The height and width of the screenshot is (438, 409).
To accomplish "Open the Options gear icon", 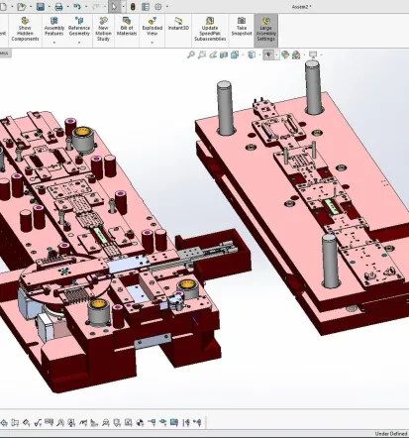I will [x=158, y=7].
